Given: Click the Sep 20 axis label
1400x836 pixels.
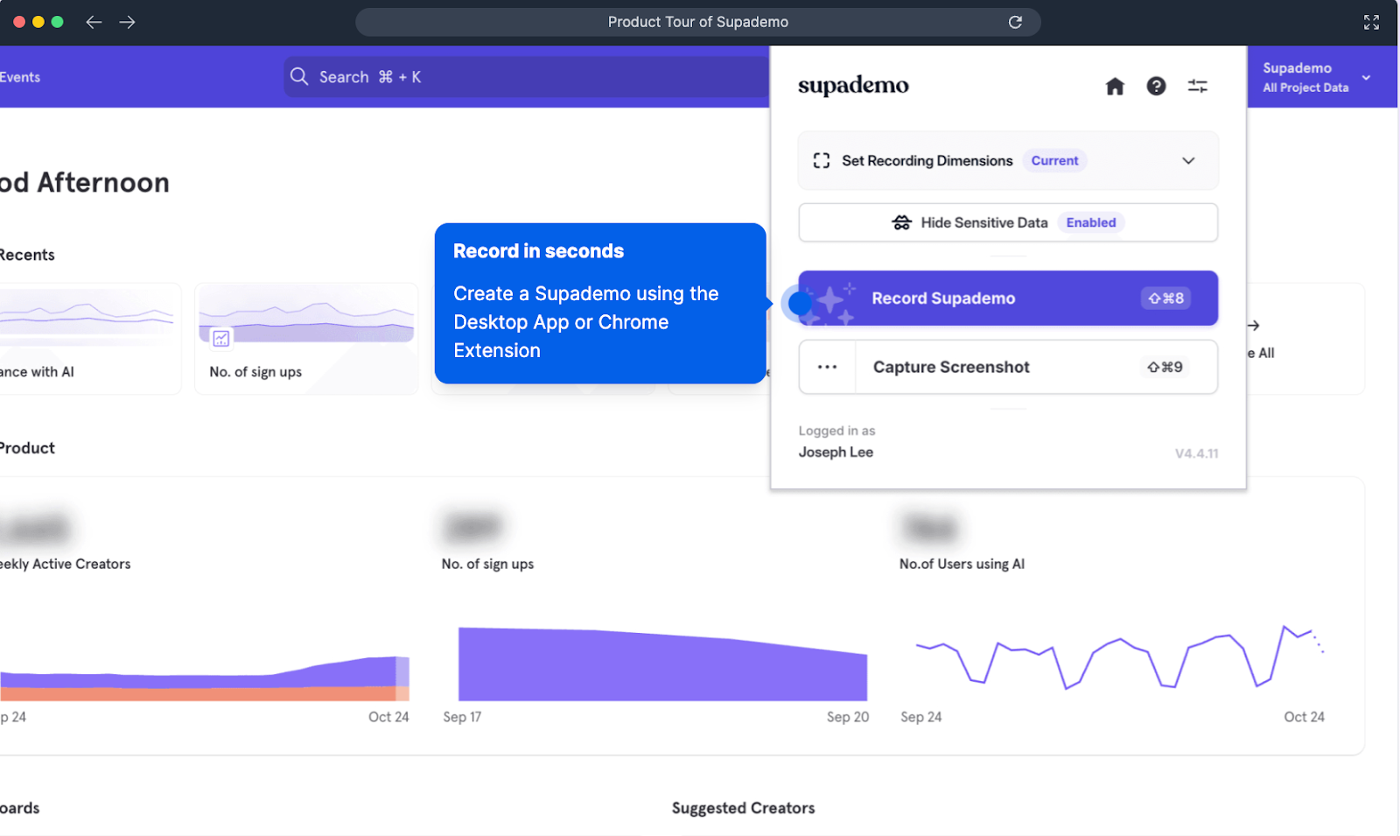Looking at the screenshot, I should tap(848, 717).
